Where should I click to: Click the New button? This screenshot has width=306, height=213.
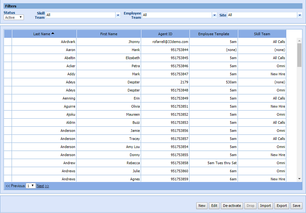202,206
